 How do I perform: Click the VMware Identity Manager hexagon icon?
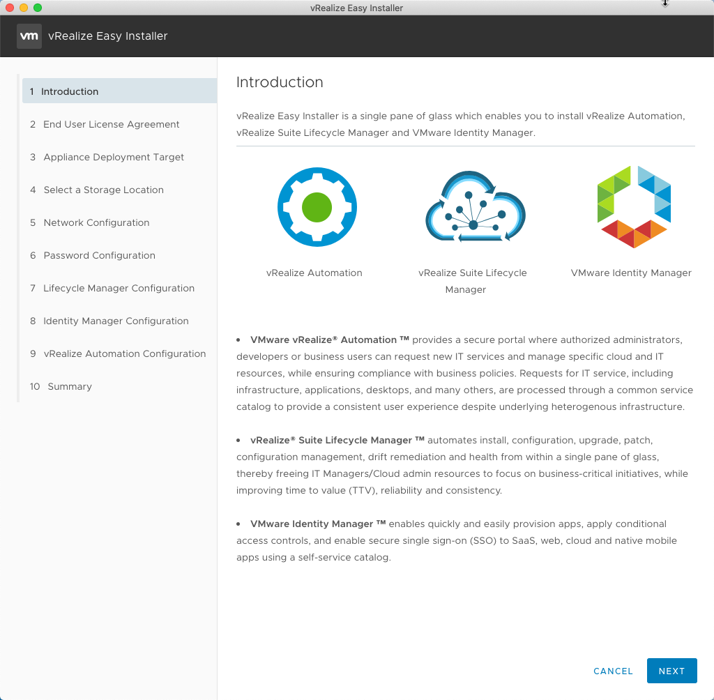click(633, 207)
